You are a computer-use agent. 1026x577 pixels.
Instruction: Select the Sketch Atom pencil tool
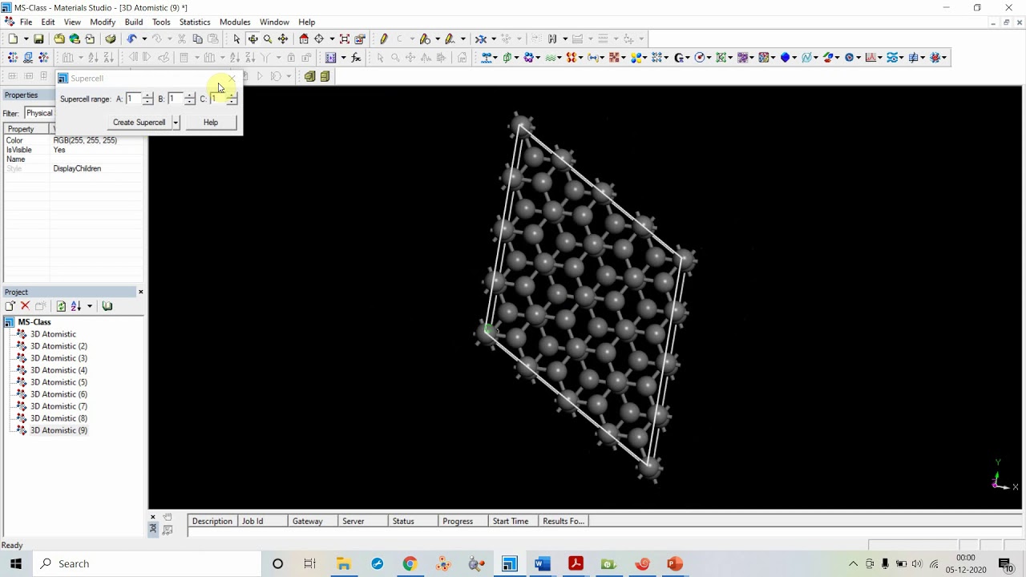tap(384, 38)
